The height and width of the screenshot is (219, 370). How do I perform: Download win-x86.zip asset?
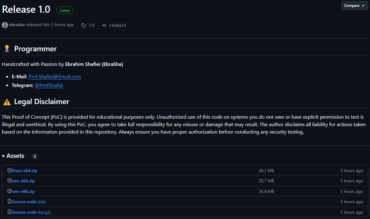23,191
